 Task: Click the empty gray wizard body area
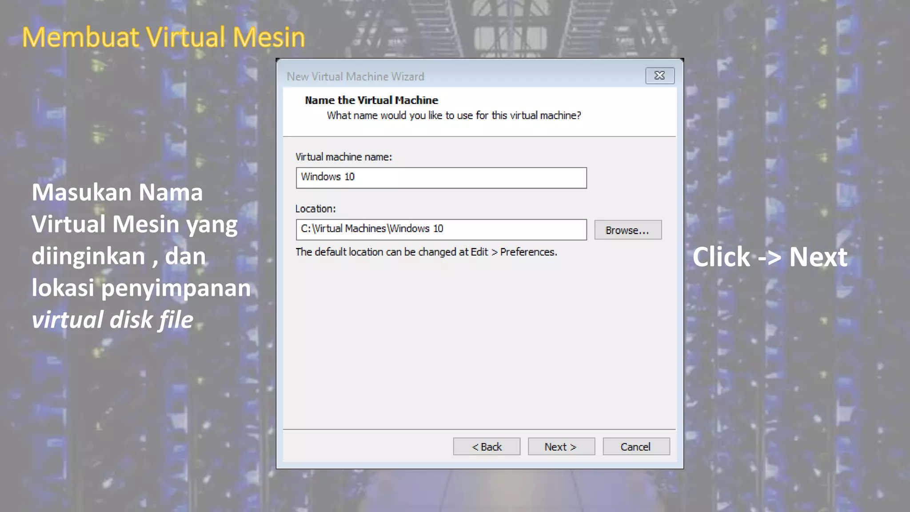(479, 342)
